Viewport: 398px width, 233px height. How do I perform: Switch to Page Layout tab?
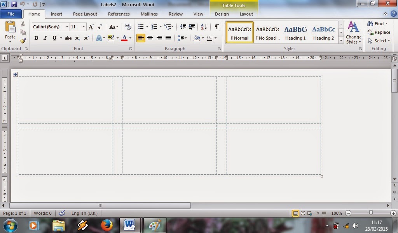pos(85,14)
